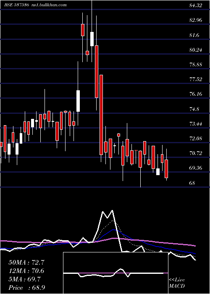Viewport: 210px width, 294px height.
Task: Click the 78.88 price axis label
Action: (196, 64)
